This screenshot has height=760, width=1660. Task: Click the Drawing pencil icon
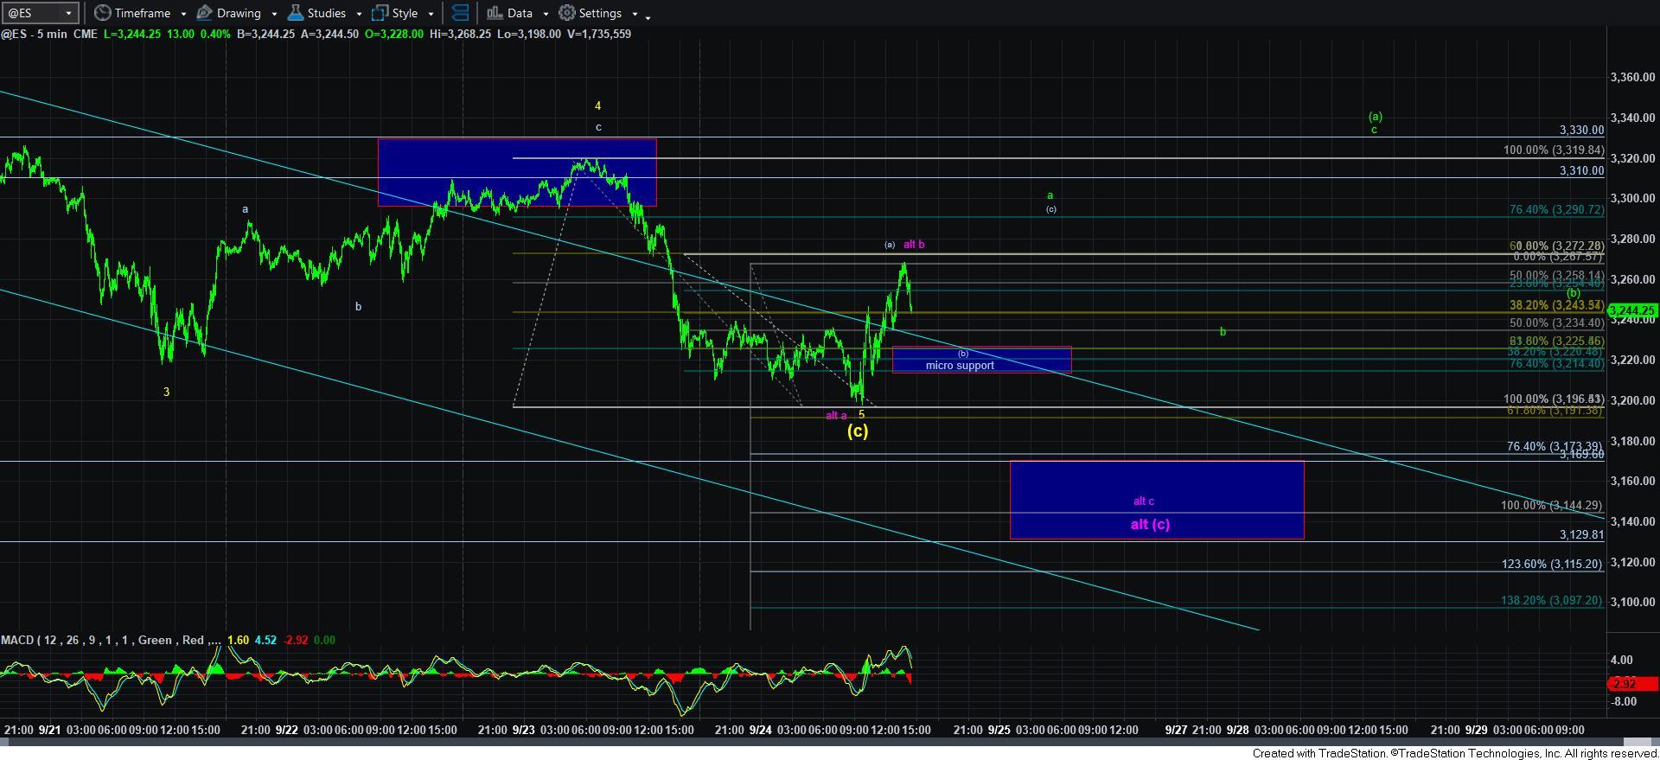click(204, 13)
